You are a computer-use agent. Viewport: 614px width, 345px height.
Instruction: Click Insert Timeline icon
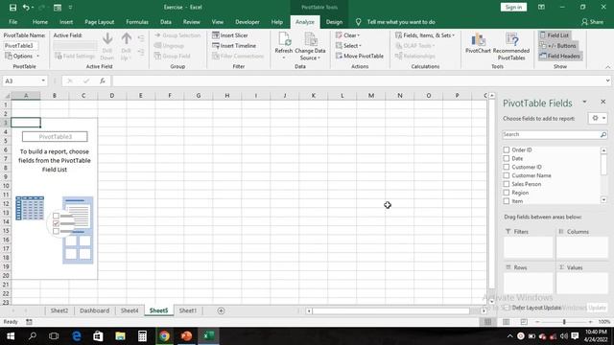point(215,46)
